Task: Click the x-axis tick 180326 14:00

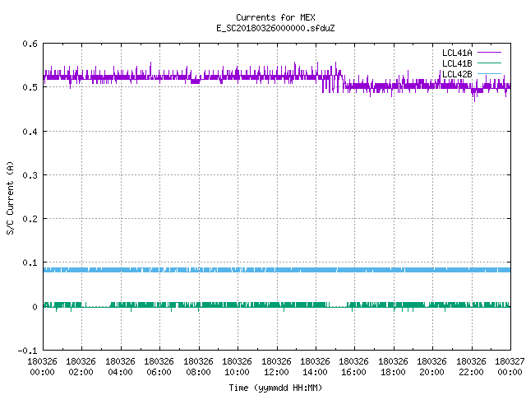Action: point(315,367)
